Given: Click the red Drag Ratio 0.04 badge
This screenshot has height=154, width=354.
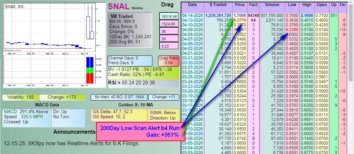Looking at the screenshot, I should [x=168, y=61].
